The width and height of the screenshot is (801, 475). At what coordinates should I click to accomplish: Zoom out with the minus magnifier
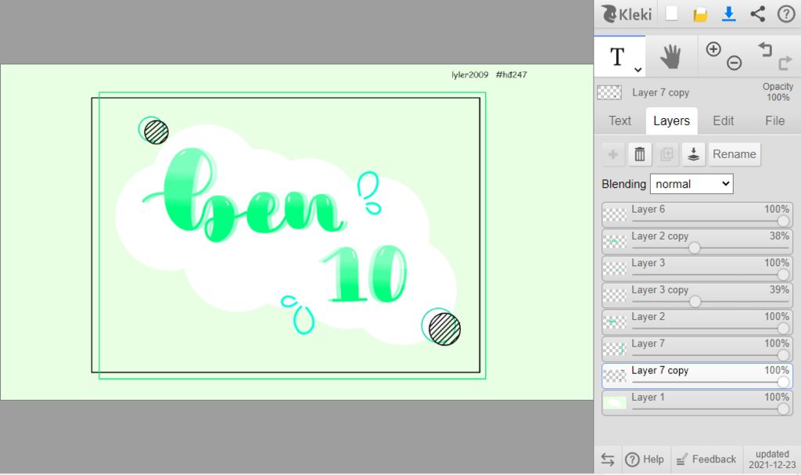click(x=734, y=63)
